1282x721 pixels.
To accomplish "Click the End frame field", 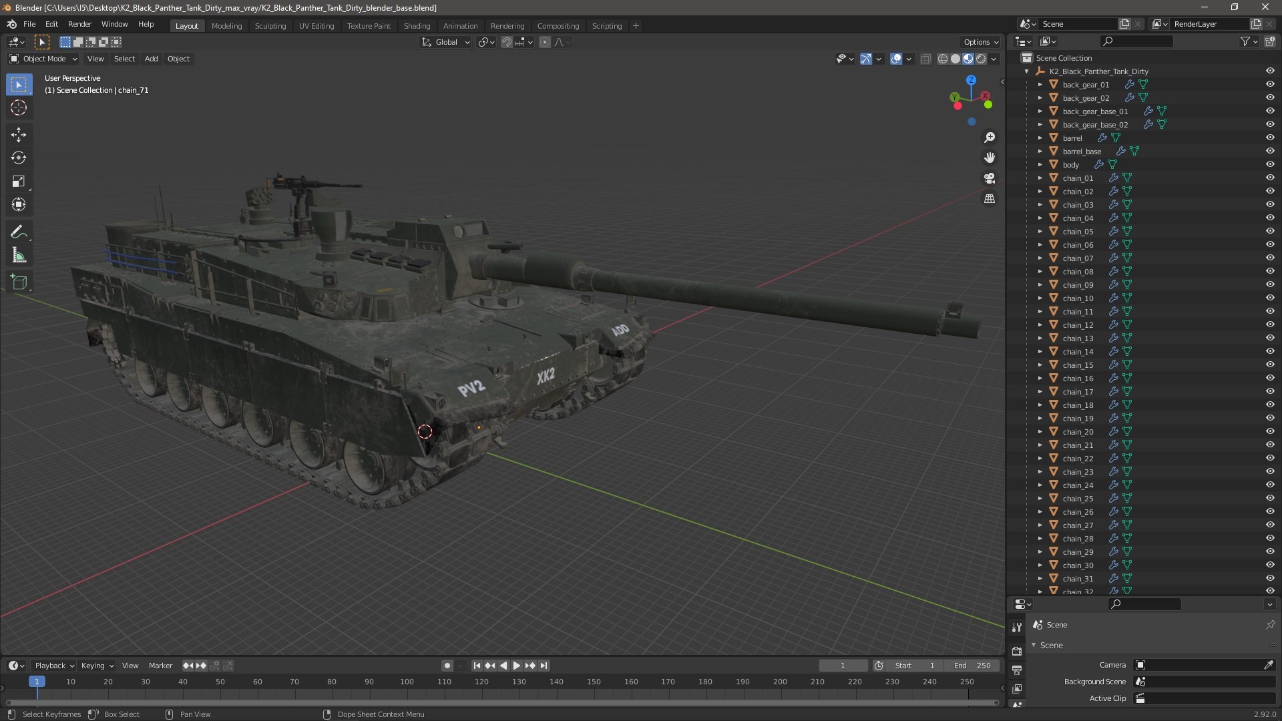I will coord(973,666).
